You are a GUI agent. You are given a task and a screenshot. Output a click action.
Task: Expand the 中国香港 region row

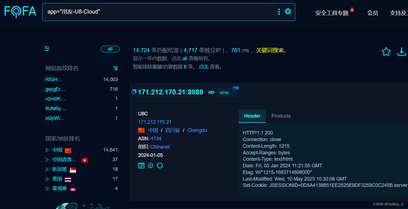[x=47, y=160]
